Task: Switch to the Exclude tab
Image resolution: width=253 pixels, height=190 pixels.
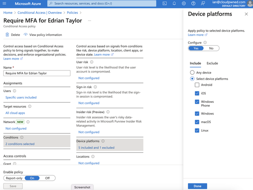Action: tap(212, 63)
